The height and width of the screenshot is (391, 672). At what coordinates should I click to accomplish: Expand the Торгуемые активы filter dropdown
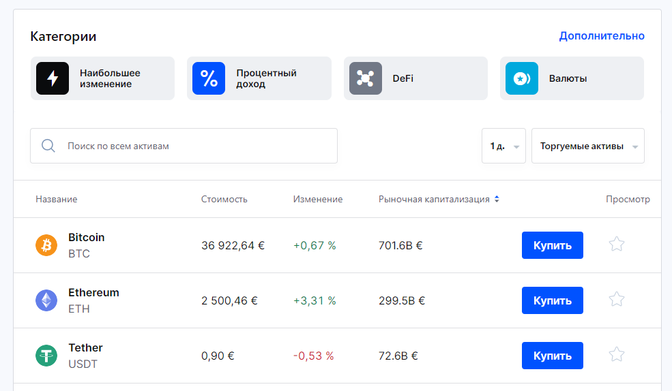pos(587,146)
